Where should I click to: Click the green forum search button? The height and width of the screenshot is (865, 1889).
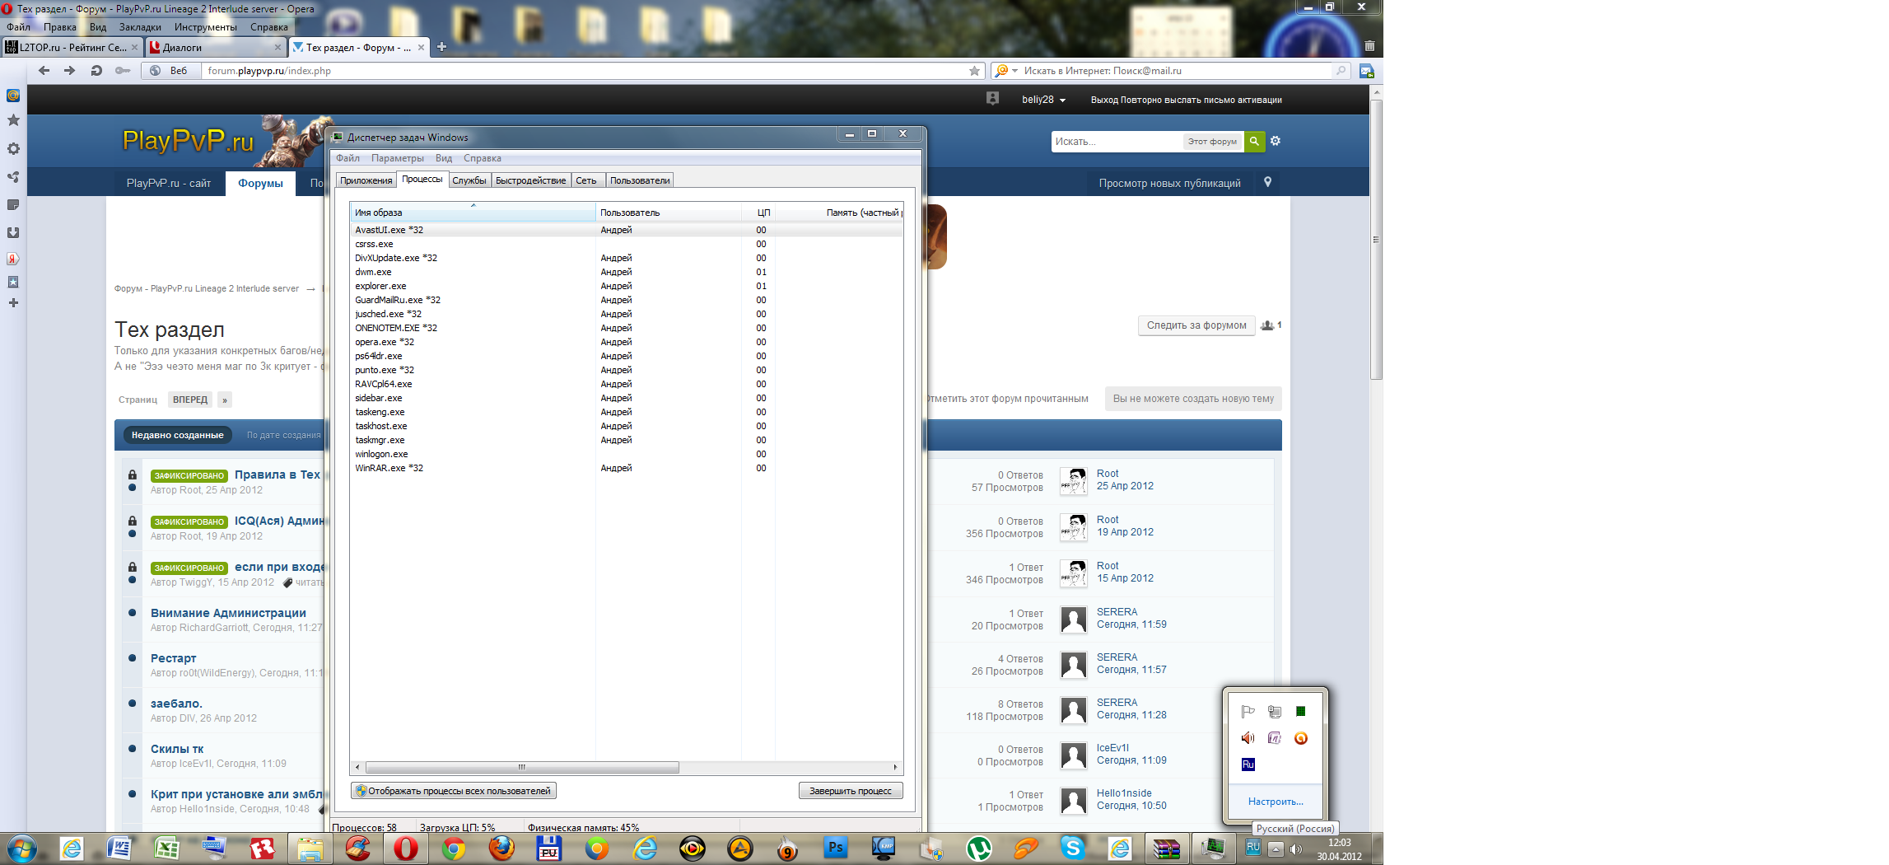(x=1254, y=142)
